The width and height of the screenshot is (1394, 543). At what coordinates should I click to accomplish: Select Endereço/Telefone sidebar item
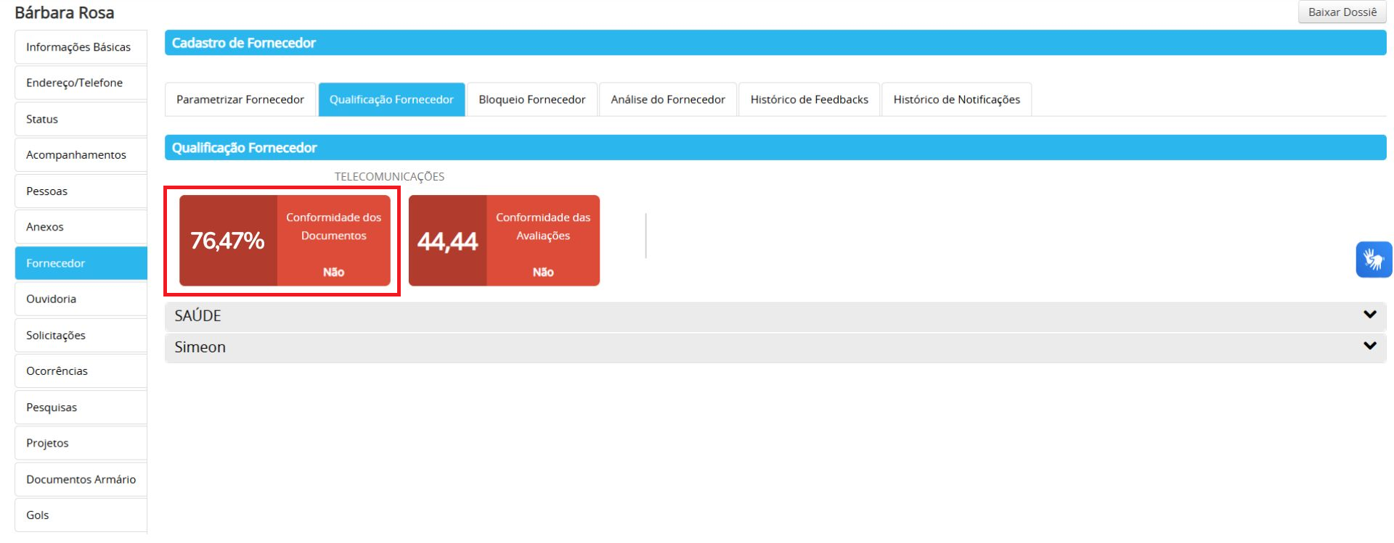pyautogui.click(x=81, y=83)
